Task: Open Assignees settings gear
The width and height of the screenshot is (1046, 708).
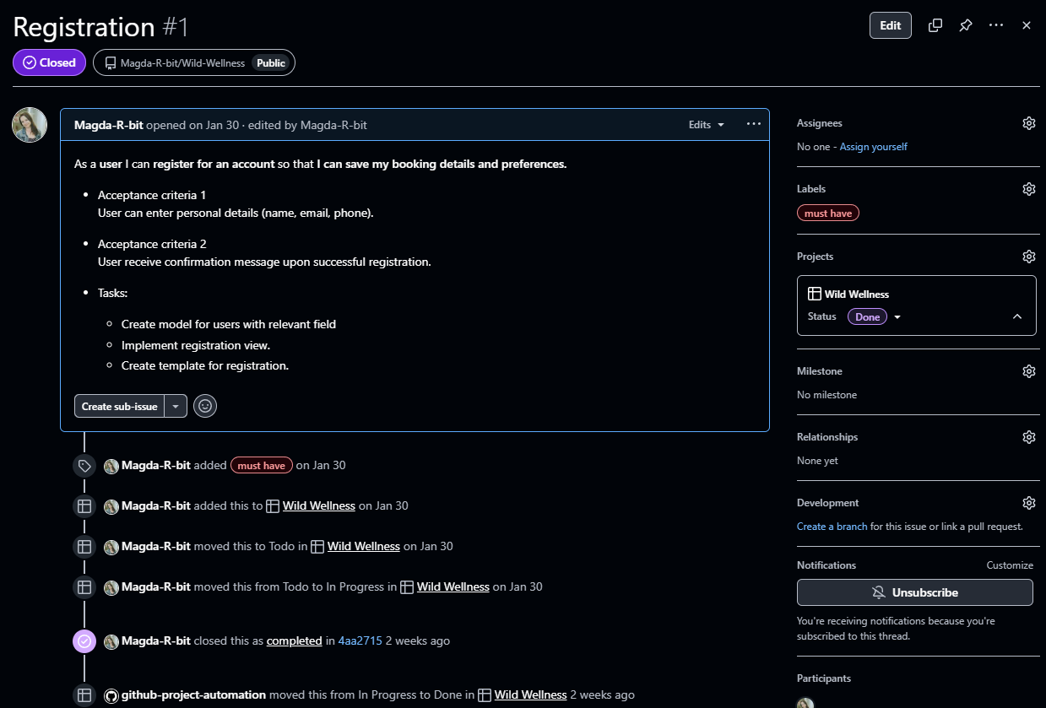Action: pyautogui.click(x=1028, y=123)
